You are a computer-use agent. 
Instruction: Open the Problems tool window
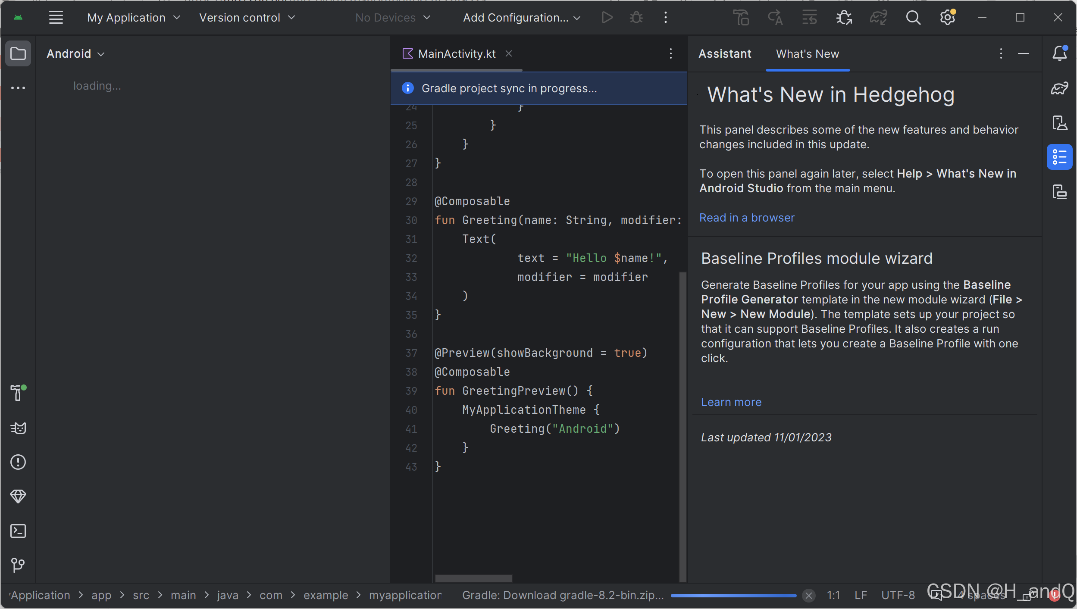point(18,462)
